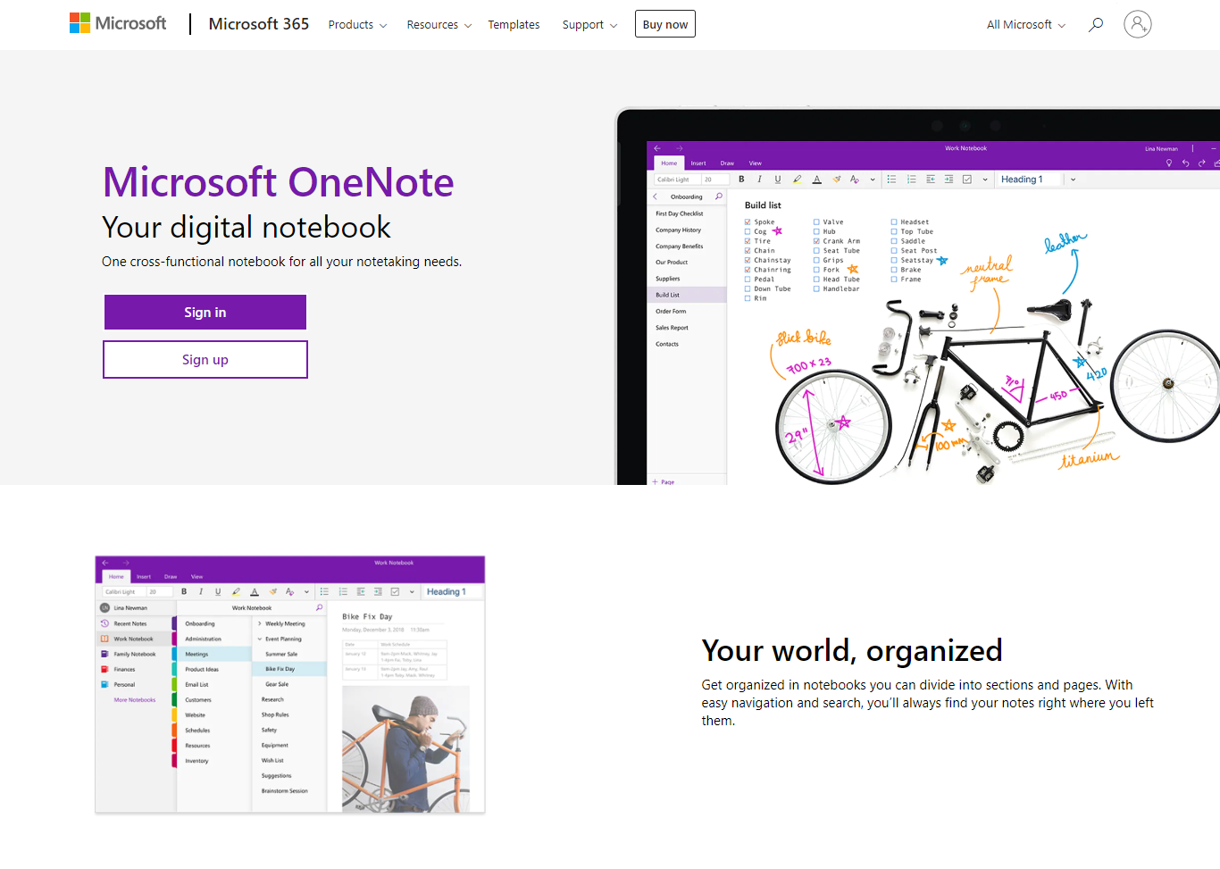Uncheck the Spoke checkbox in Build list
Viewport: 1220px width, 869px height.
[748, 222]
